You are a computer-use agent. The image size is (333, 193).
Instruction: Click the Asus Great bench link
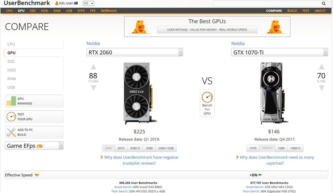[x=138, y=187]
